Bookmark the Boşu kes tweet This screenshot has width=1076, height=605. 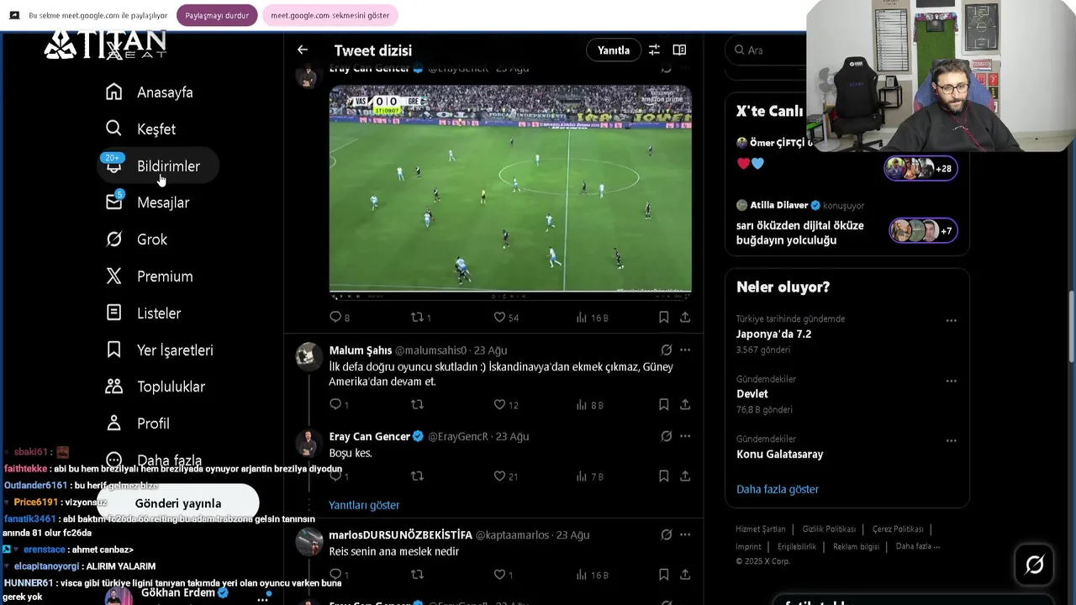(663, 476)
